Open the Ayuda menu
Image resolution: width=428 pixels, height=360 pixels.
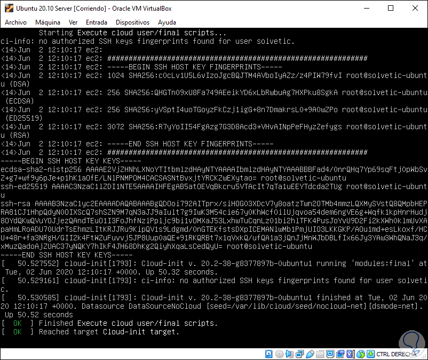point(167,22)
